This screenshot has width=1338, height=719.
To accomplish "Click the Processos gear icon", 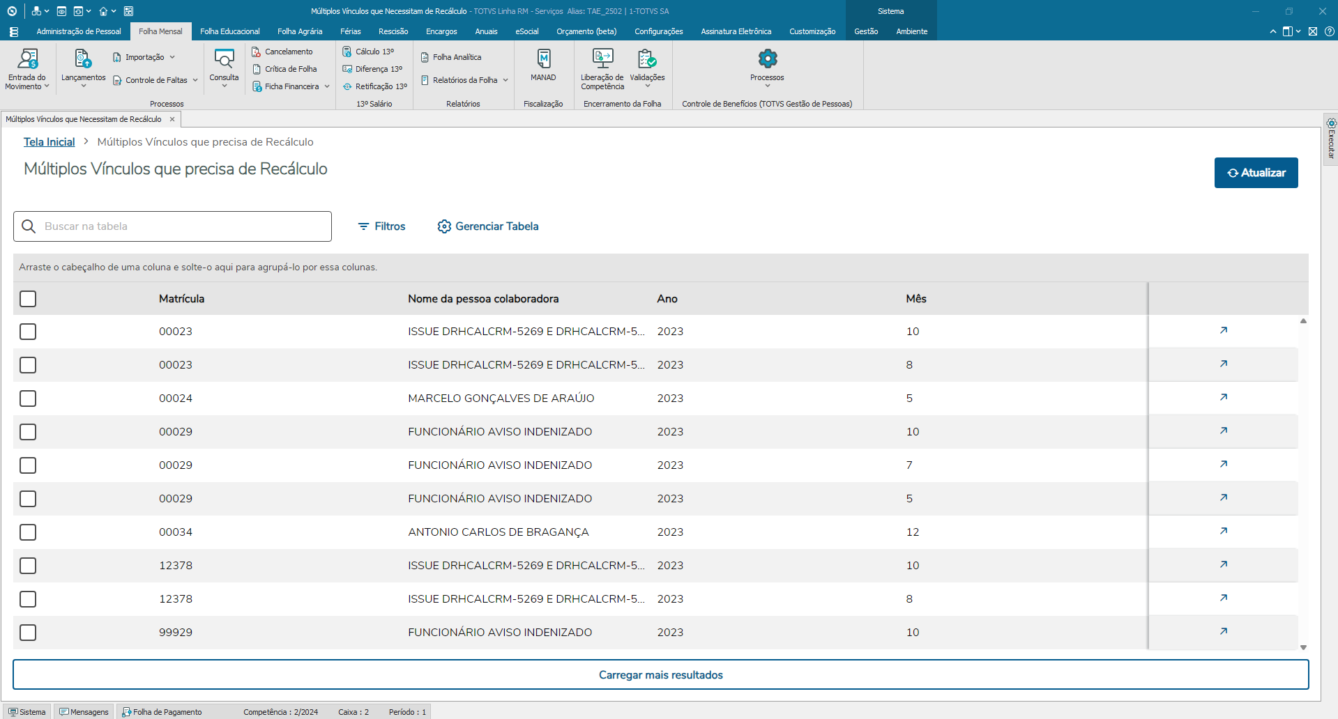I will [767, 59].
